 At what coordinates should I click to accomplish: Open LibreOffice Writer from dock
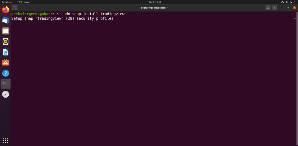click(x=6, y=52)
